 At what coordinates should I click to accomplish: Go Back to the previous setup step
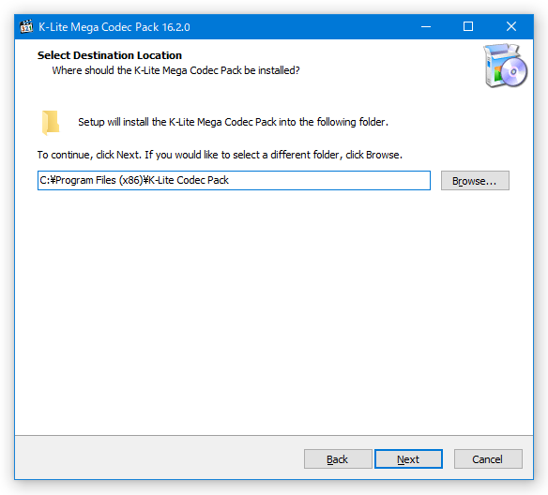coord(338,459)
